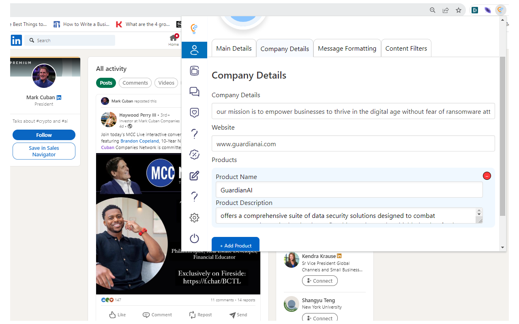Open the help question-mark icon in the sidebar
Image resolution: width=519 pixels, height=324 pixels.
[194, 134]
